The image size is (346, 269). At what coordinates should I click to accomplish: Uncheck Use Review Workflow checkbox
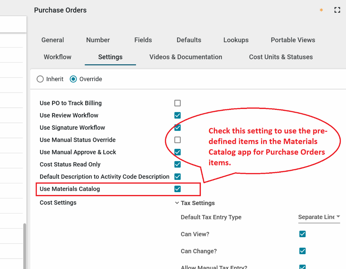178,115
